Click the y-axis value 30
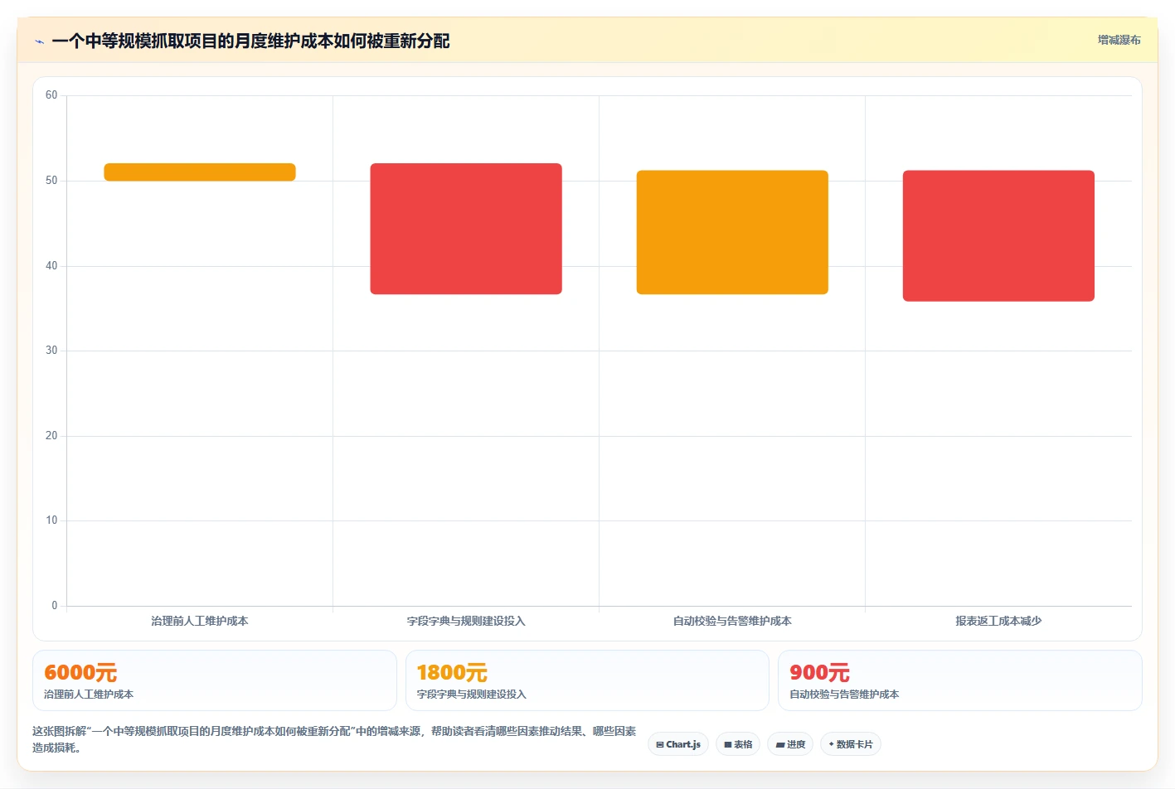The image size is (1175, 789). point(51,351)
